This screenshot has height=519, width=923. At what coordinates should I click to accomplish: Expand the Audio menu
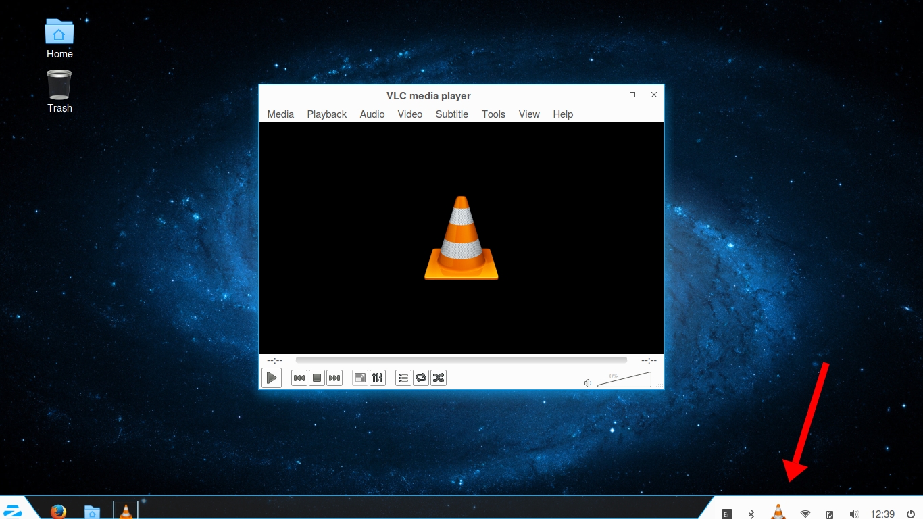372,114
